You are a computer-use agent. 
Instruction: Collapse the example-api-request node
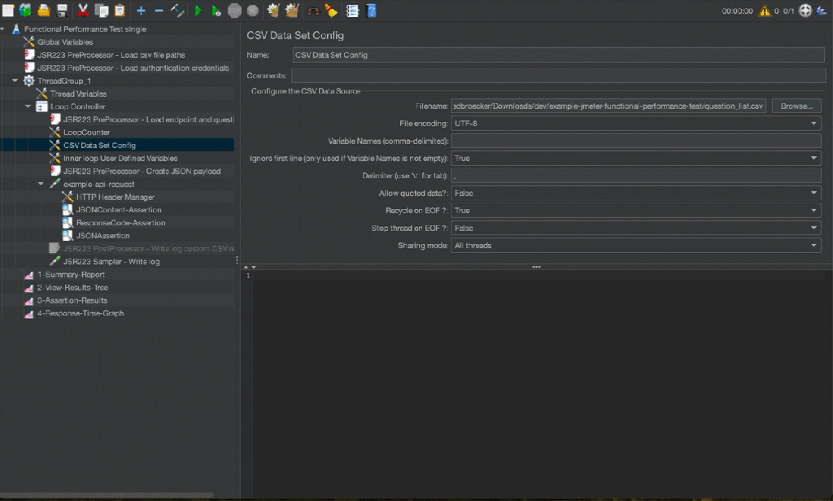tap(41, 185)
